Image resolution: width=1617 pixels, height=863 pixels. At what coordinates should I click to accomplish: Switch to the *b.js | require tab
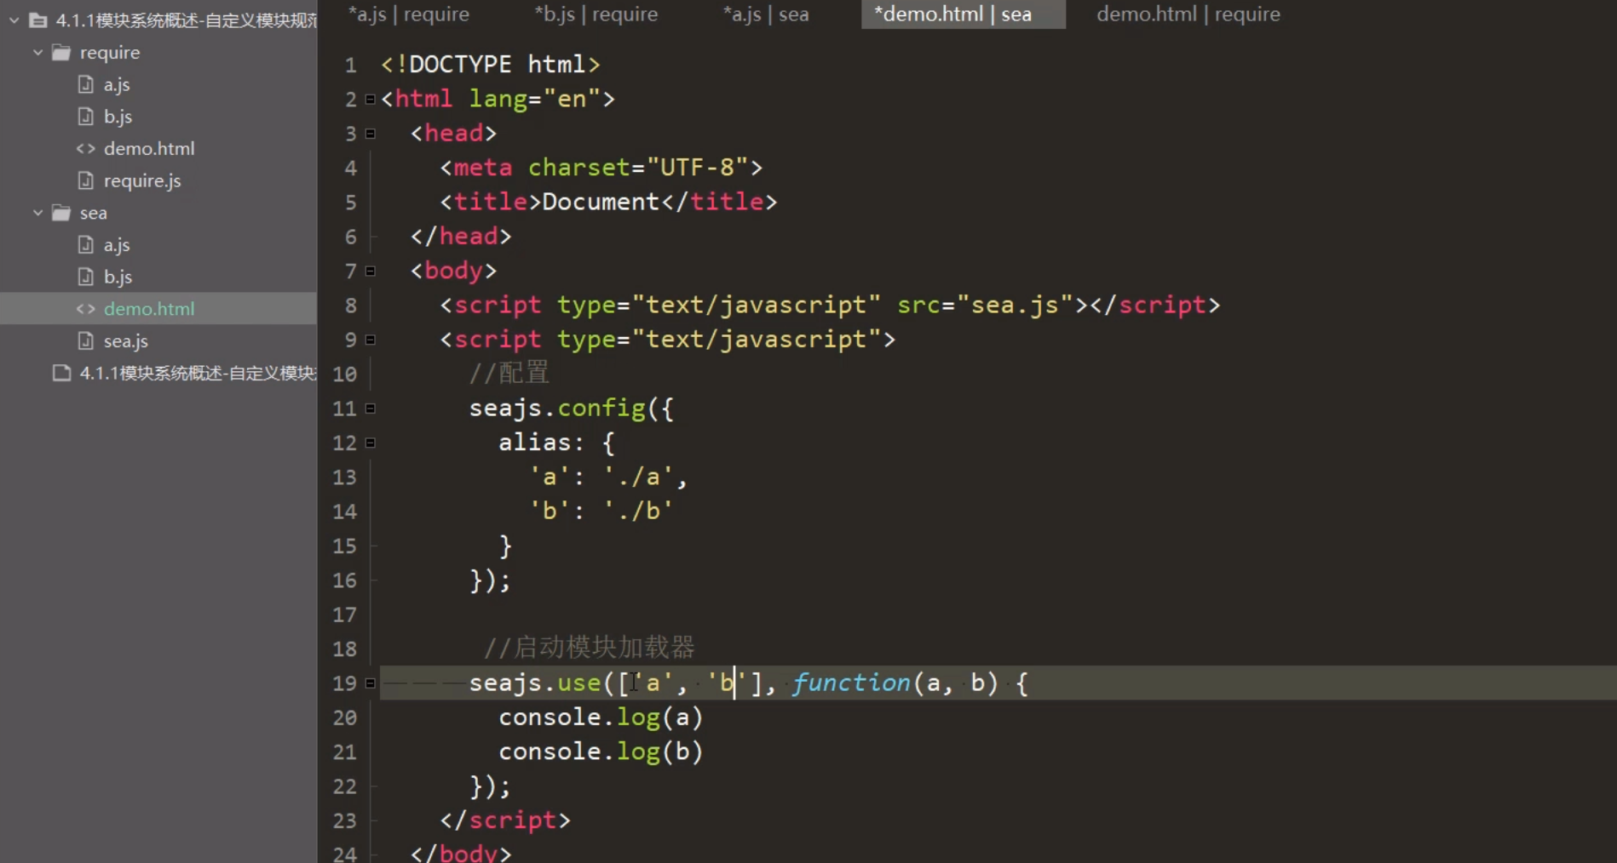[596, 14]
